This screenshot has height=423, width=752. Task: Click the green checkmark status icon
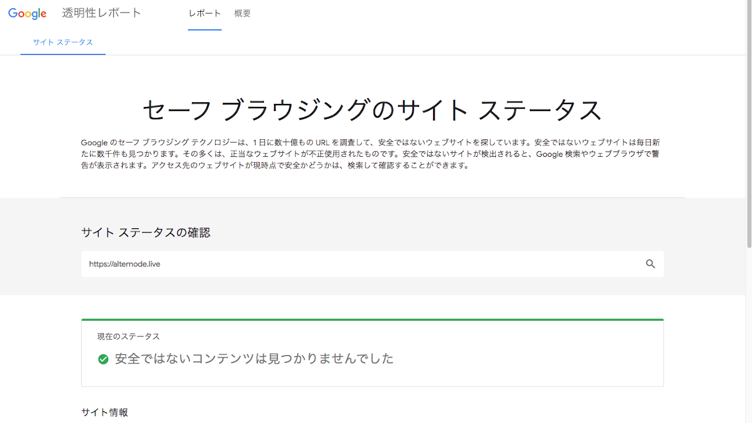coord(103,359)
